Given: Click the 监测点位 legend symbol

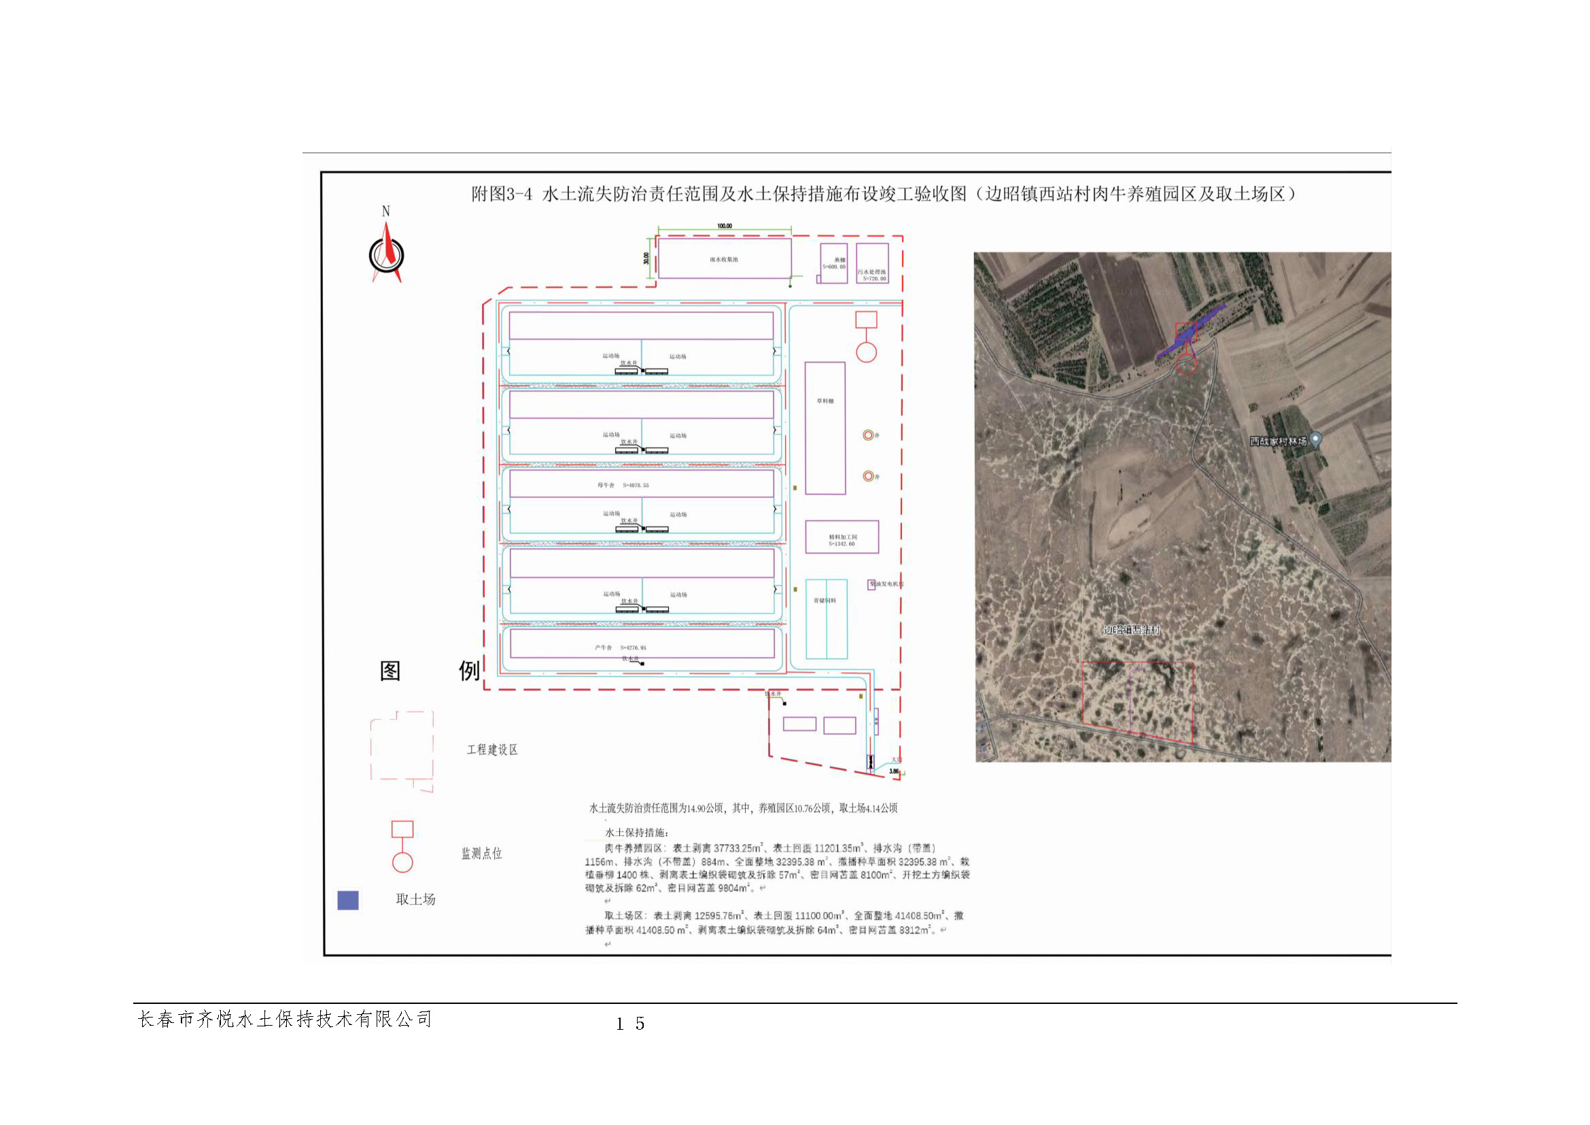Looking at the screenshot, I should click(402, 847).
